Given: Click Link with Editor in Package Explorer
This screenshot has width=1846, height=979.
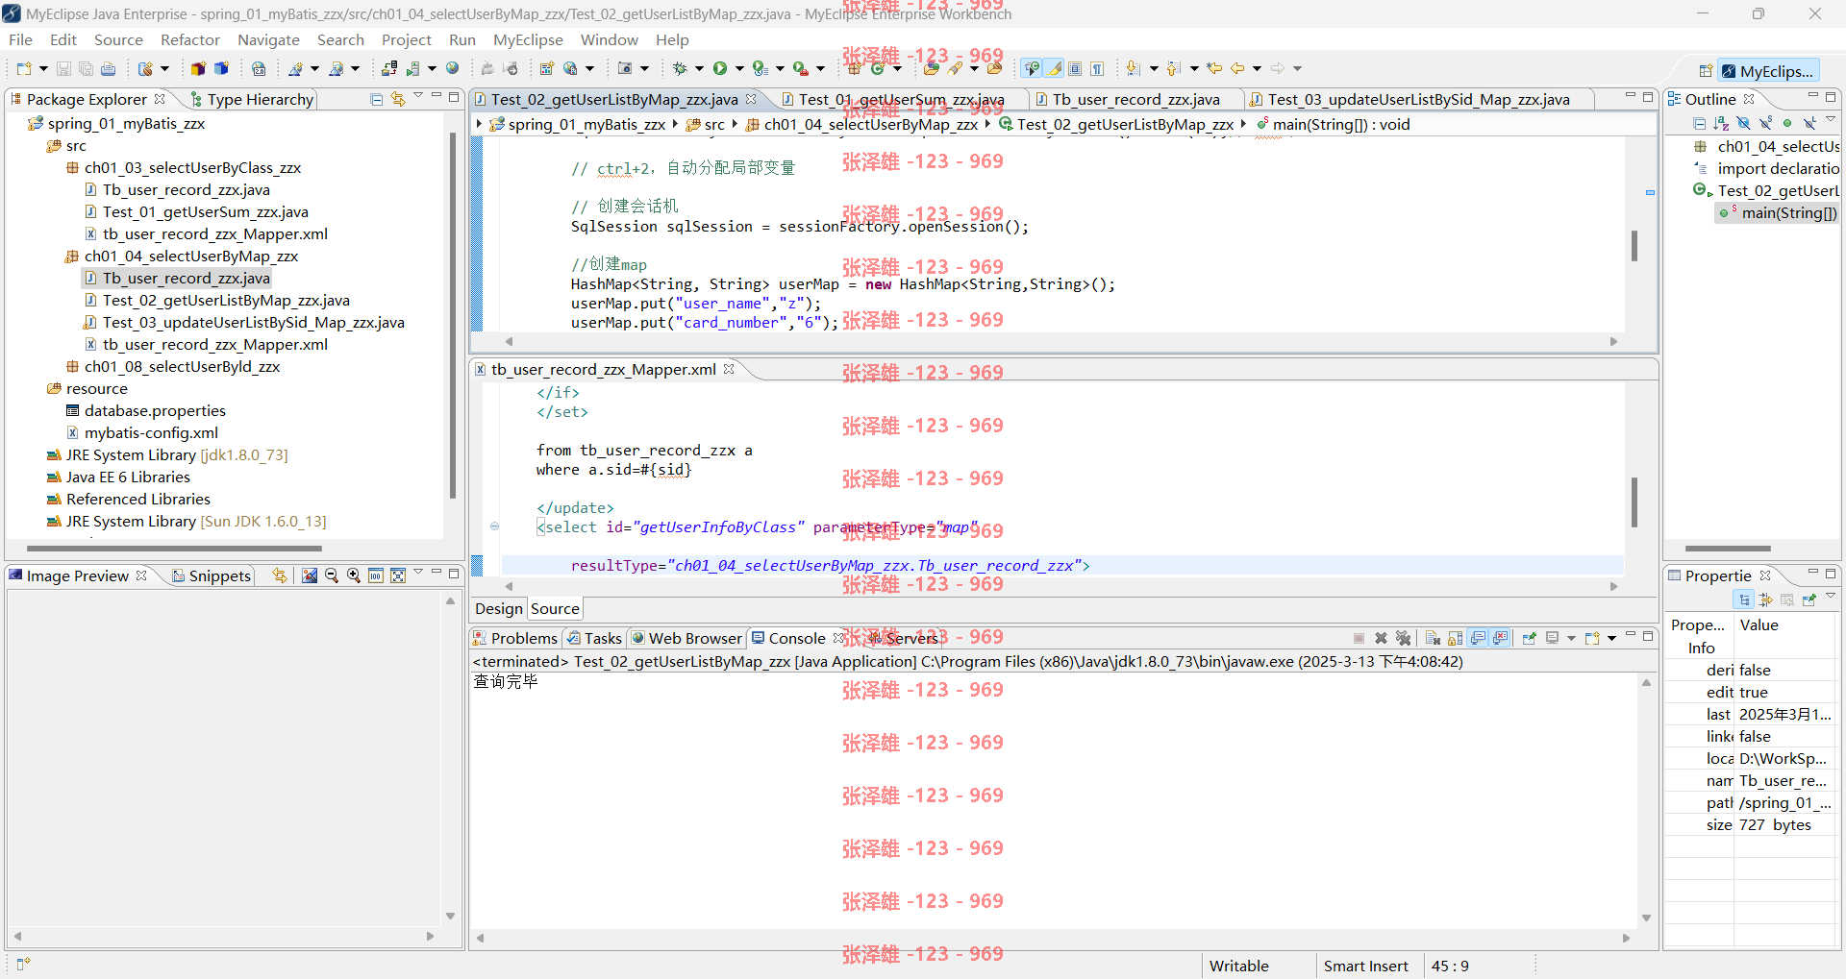Looking at the screenshot, I should point(398,99).
